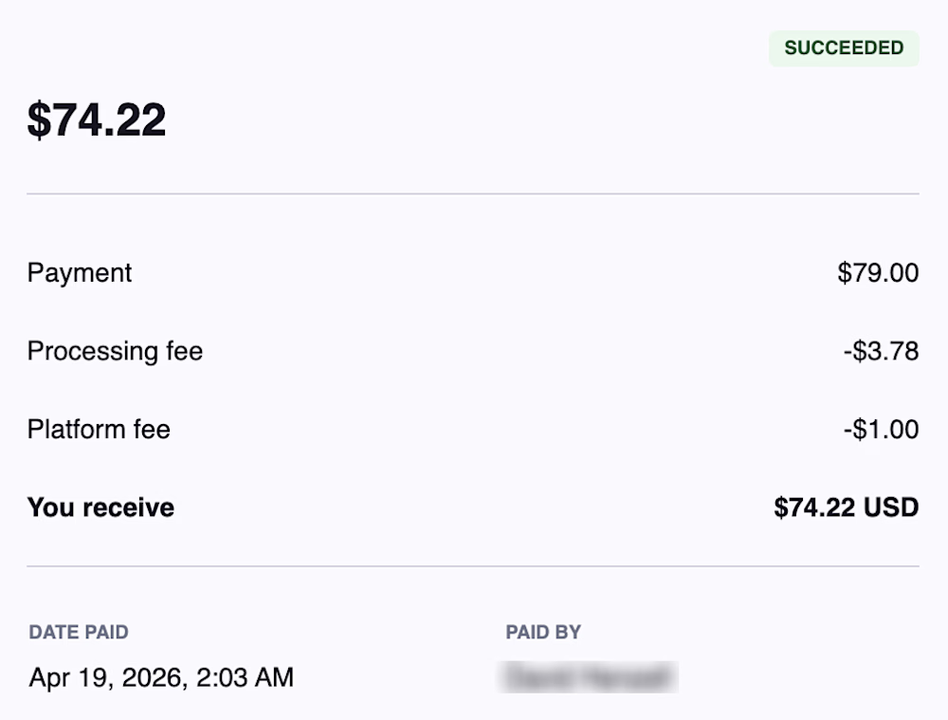The height and width of the screenshot is (720, 948).
Task: Click the Apr 19, 2026 date value
Action: pyautogui.click(x=108, y=677)
